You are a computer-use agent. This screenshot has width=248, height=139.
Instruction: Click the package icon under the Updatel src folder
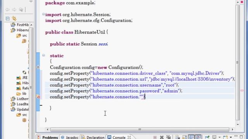(x=24, y=120)
